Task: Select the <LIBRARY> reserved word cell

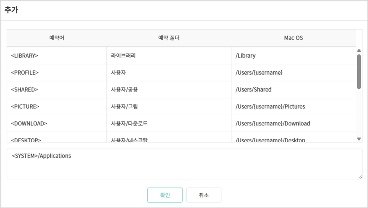Action: [25, 56]
